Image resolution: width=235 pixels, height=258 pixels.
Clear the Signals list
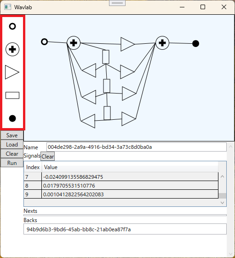coord(48,156)
